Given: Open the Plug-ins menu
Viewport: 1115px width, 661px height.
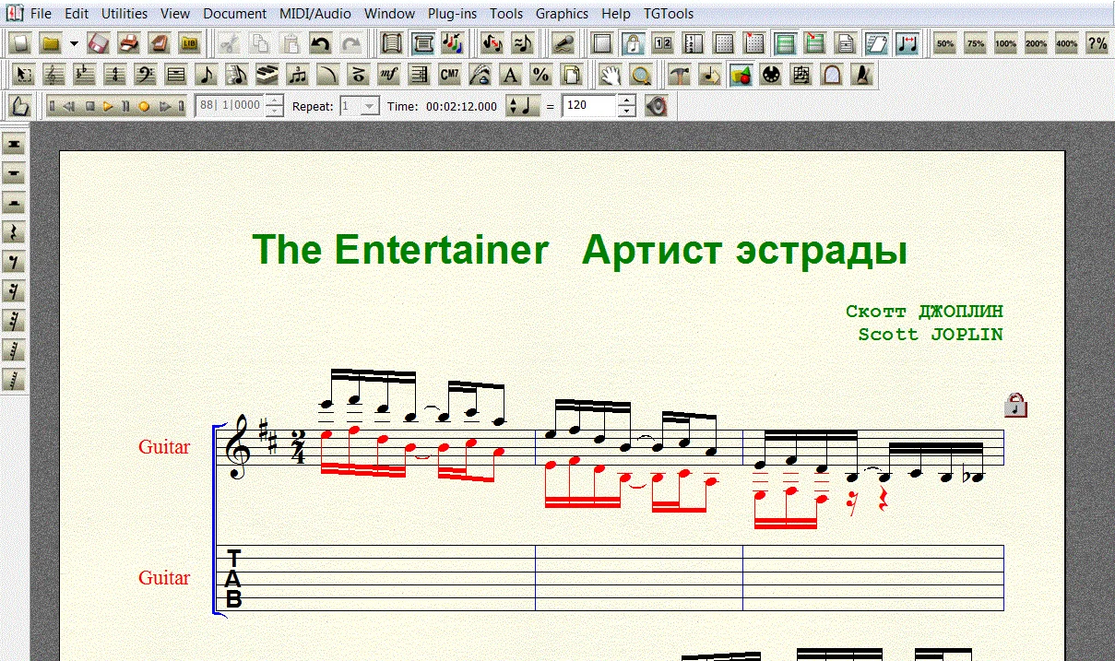Looking at the screenshot, I should coord(452,14).
